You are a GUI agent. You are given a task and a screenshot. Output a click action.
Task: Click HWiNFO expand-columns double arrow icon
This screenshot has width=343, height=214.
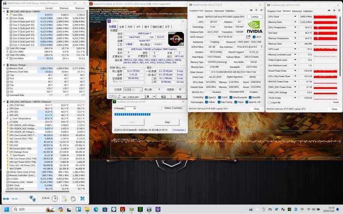pyautogui.click(x=7, y=199)
